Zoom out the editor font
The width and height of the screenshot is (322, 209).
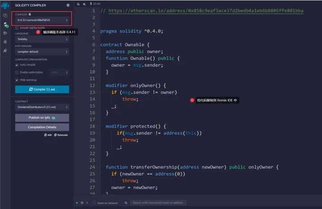[x=78, y=4]
